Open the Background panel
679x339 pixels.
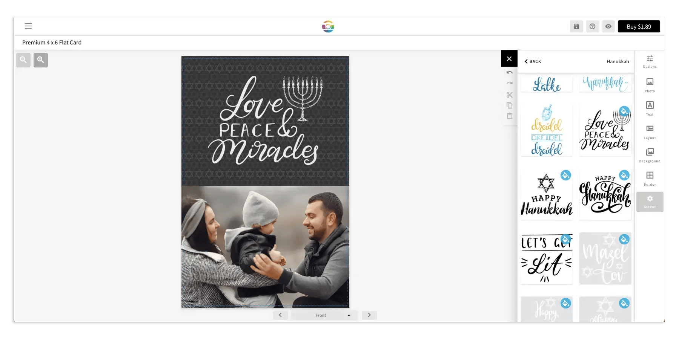[650, 154]
